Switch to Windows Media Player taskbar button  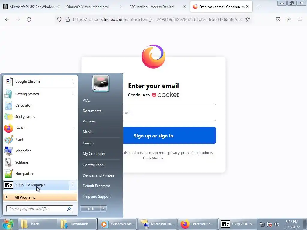click(117, 224)
